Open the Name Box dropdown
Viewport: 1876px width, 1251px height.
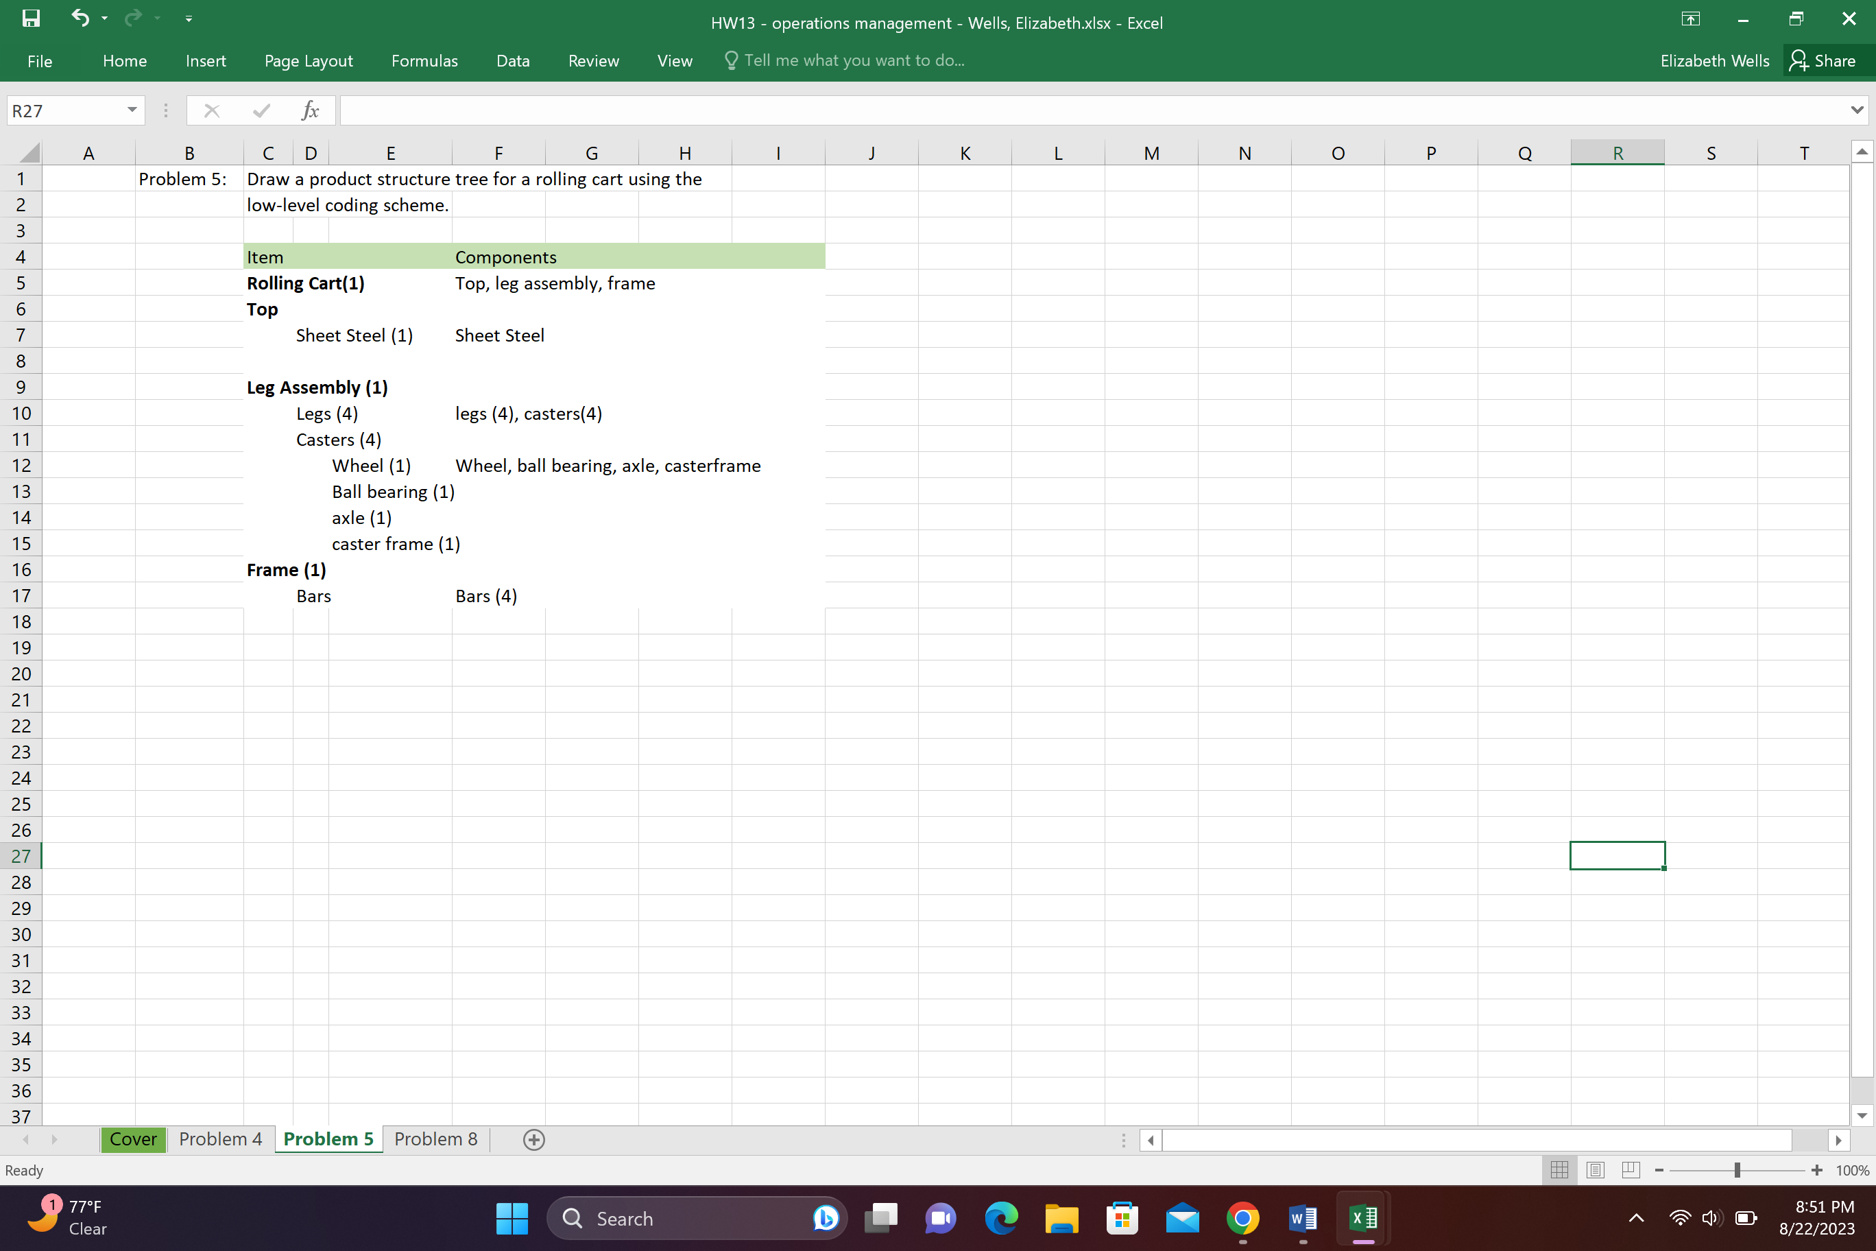pyautogui.click(x=132, y=110)
